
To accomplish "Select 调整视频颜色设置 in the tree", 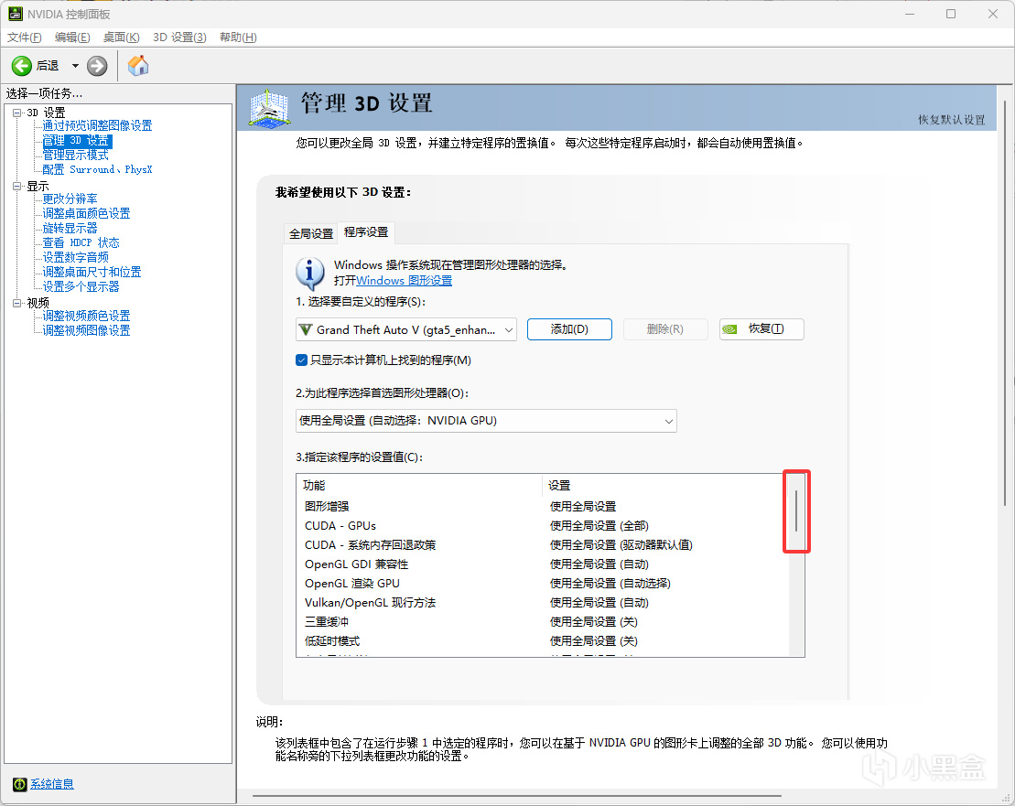I will pos(86,316).
